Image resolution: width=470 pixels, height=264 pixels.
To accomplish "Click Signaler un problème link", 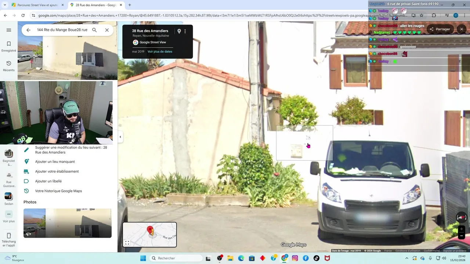I will point(455,251).
